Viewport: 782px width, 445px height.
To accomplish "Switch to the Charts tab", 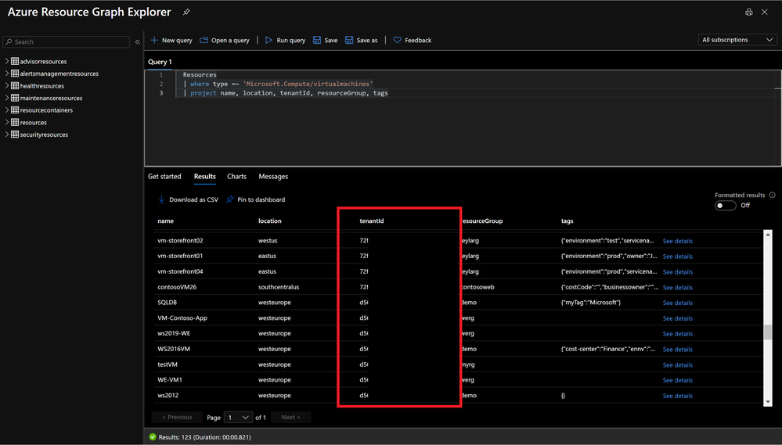I will [x=237, y=177].
